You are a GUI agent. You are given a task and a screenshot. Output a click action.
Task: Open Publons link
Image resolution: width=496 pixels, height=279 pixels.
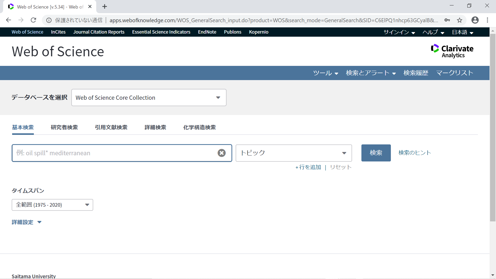(233, 32)
